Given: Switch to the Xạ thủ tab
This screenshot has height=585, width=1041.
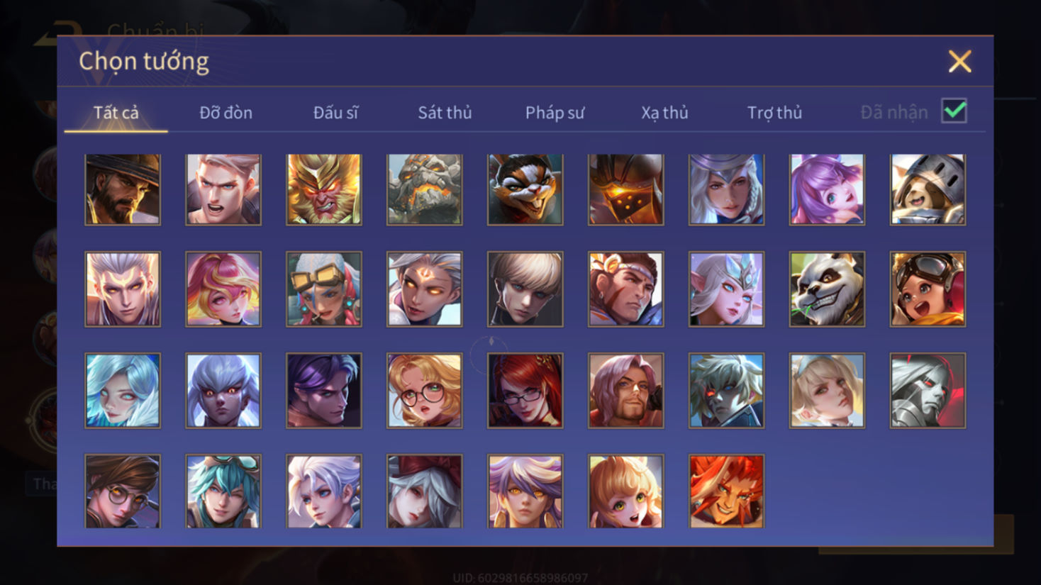Looking at the screenshot, I should pyautogui.click(x=664, y=112).
